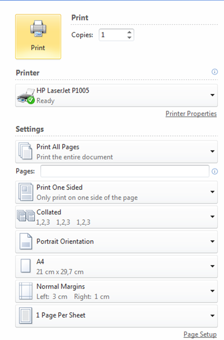Increase copies with the up arrow
Viewport: 224px width, 340px height.
(129, 32)
